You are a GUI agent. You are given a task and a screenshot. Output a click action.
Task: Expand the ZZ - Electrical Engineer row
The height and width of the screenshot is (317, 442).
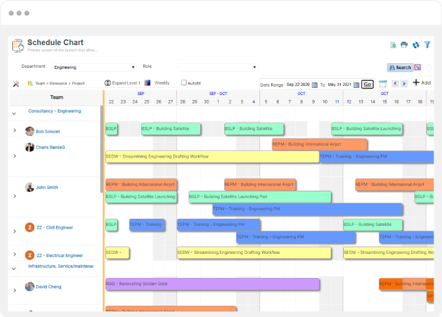(14, 255)
